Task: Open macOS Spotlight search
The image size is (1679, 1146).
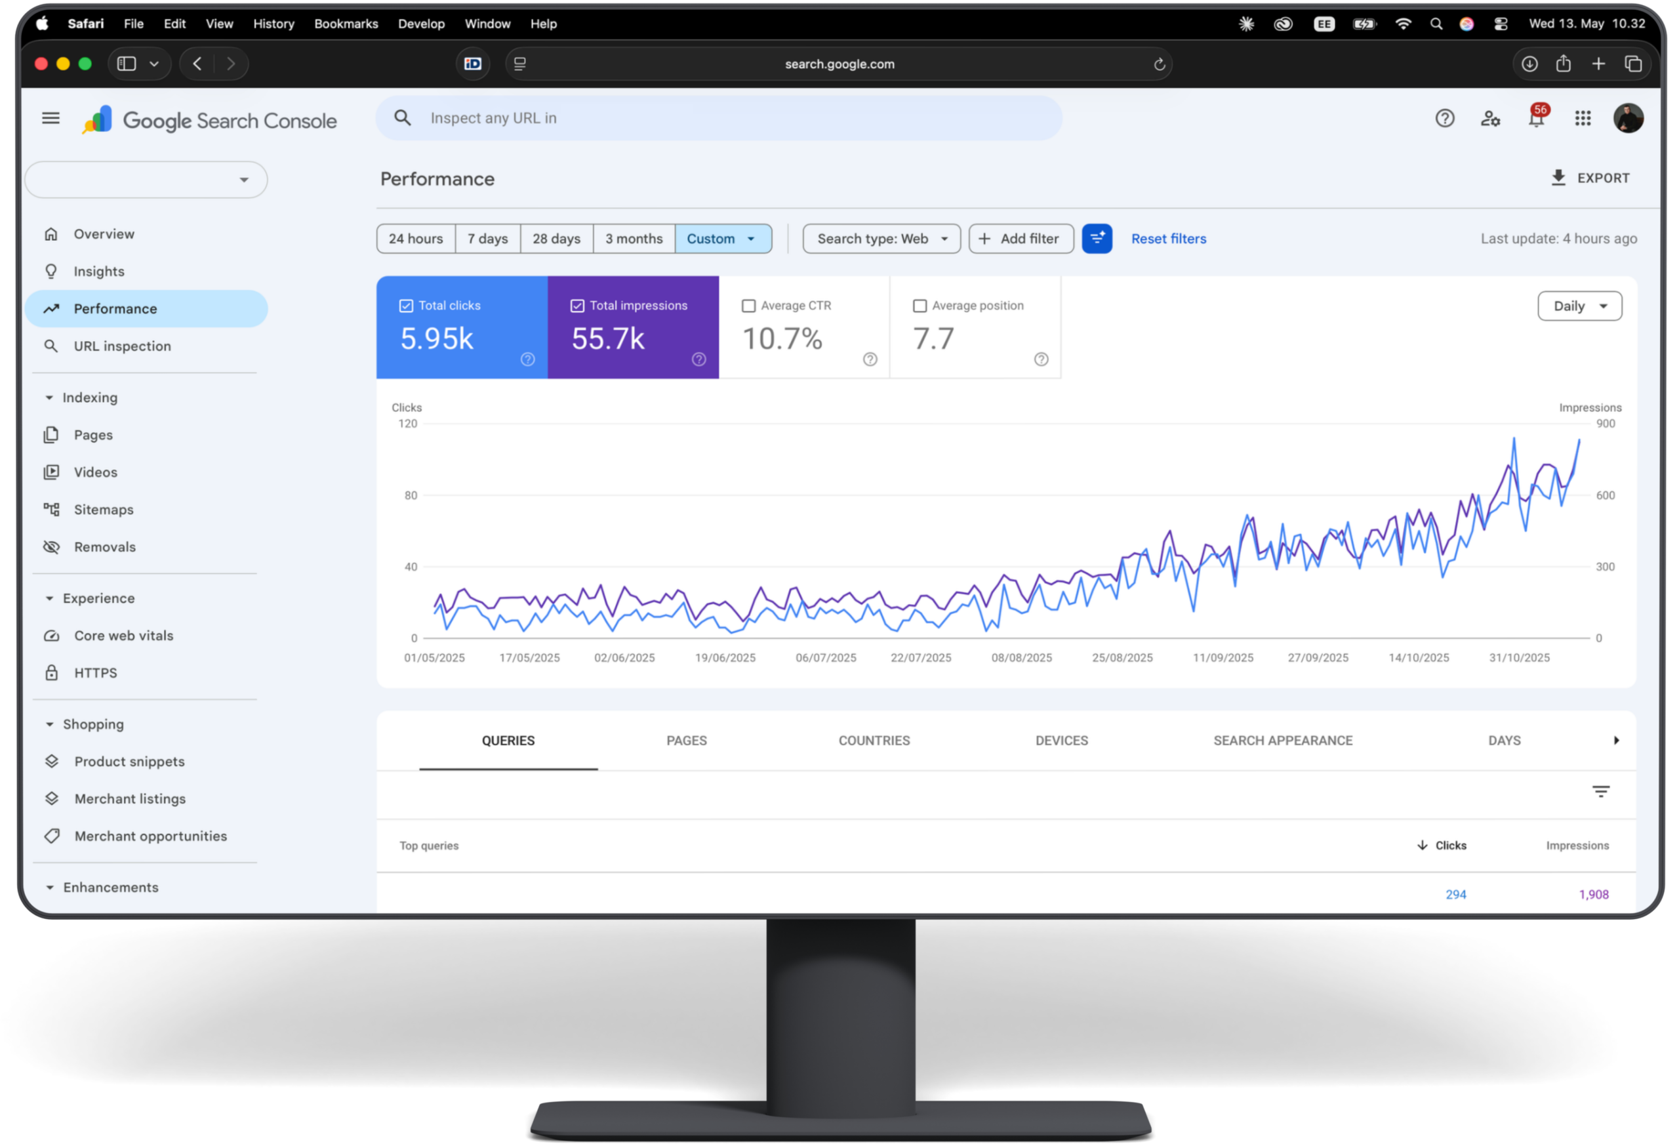Action: pyautogui.click(x=1436, y=24)
